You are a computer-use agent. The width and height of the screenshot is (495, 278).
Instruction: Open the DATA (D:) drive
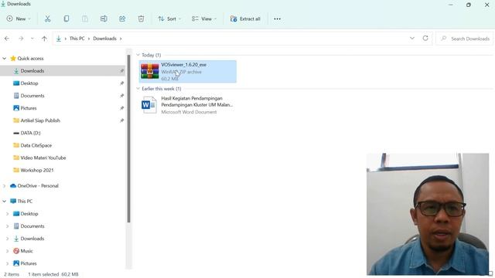tap(30, 133)
